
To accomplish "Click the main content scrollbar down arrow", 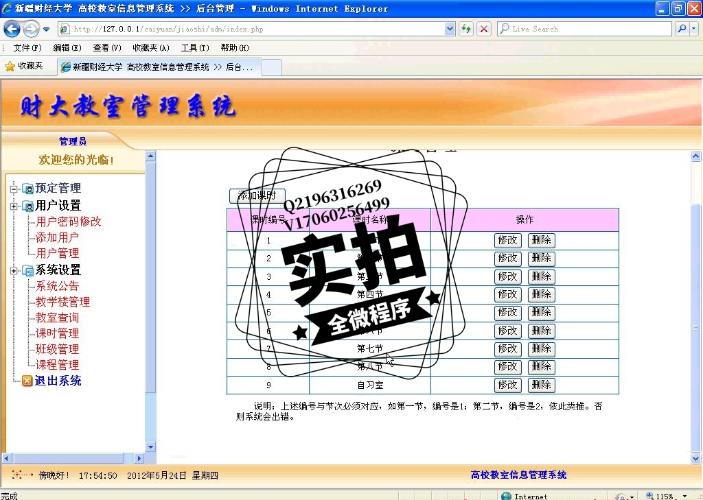I will pyautogui.click(x=696, y=458).
